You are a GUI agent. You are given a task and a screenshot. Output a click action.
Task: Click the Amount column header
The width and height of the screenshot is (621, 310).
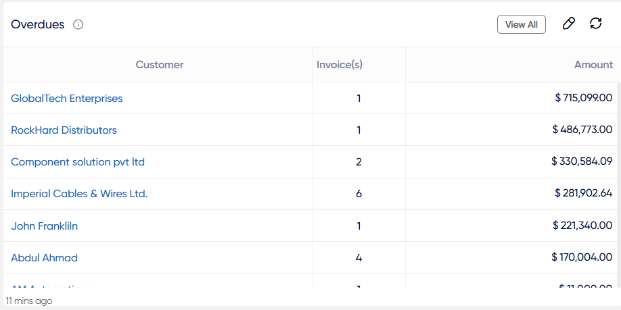pyautogui.click(x=593, y=64)
